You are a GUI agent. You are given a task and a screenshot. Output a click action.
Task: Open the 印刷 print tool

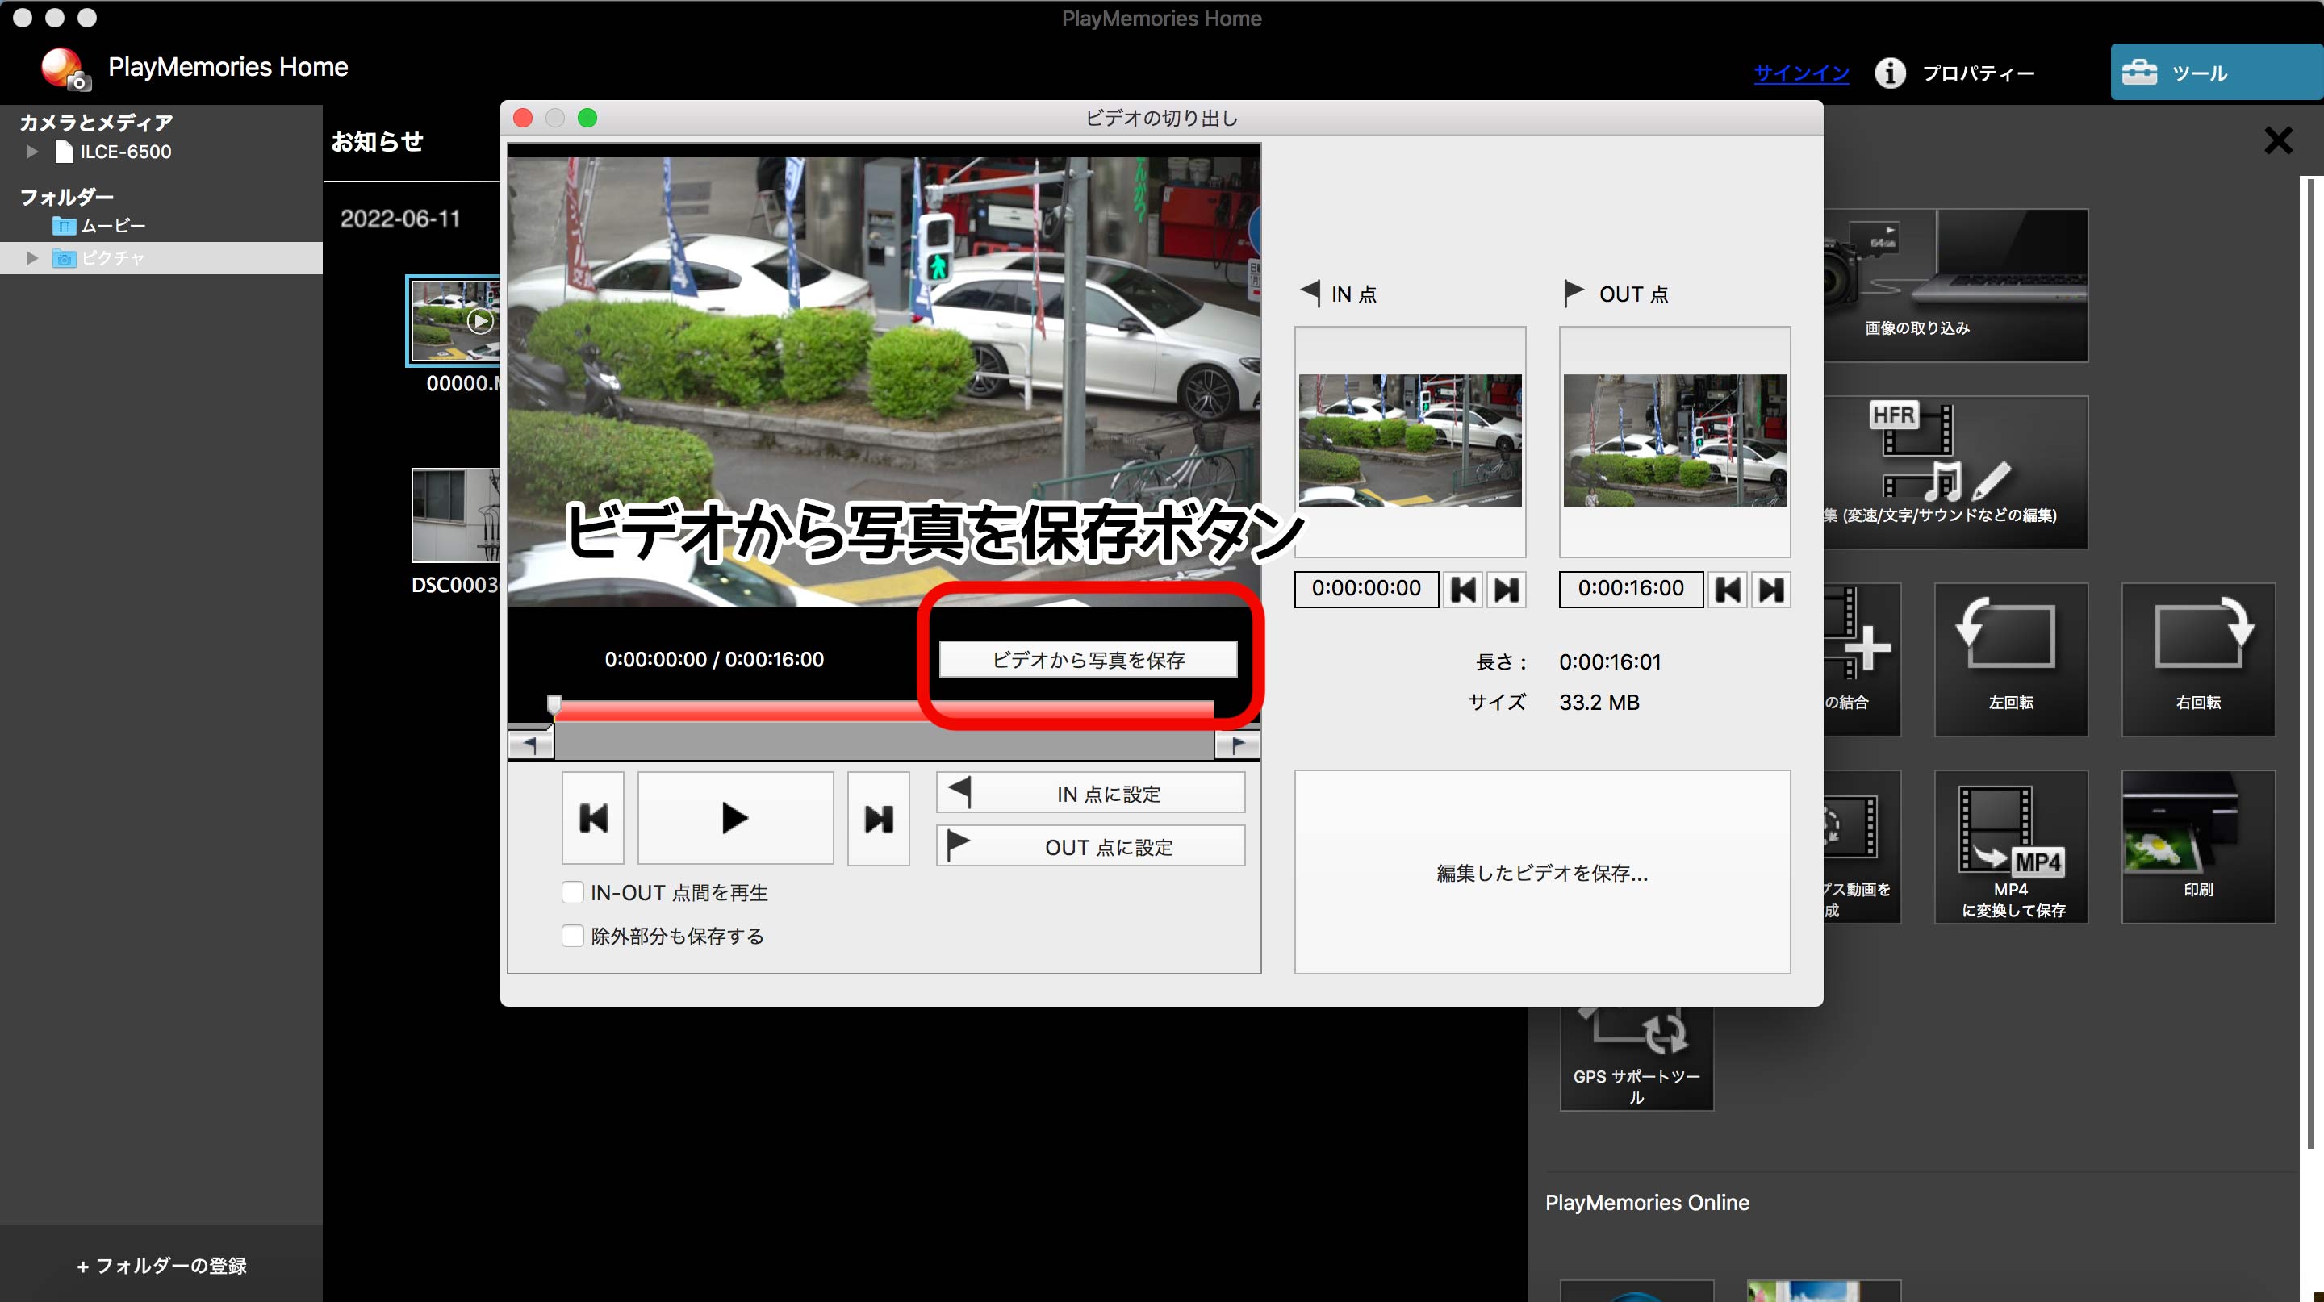click(x=2197, y=847)
